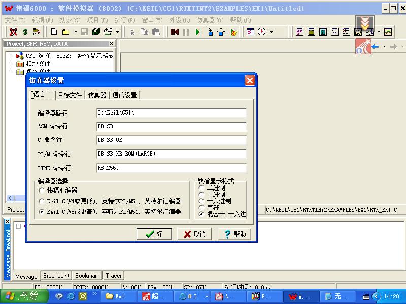Close the Project, SFR, REG, DATA panel
Viewport: 406px width, 304px height.
click(x=111, y=44)
